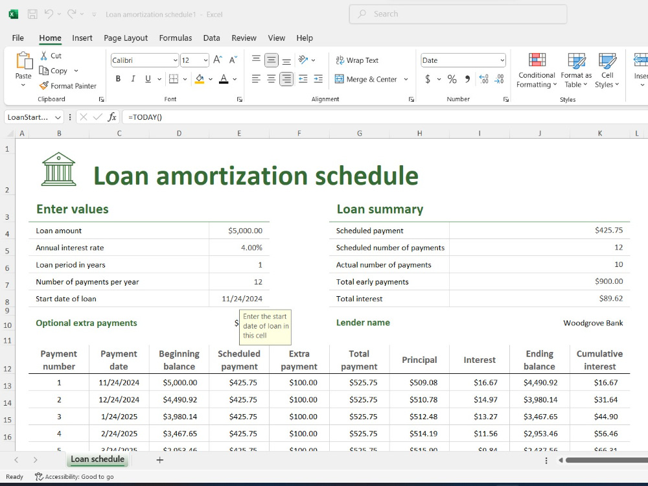This screenshot has height=486, width=648.
Task: Expand Borders dropdown arrow
Action: click(185, 79)
